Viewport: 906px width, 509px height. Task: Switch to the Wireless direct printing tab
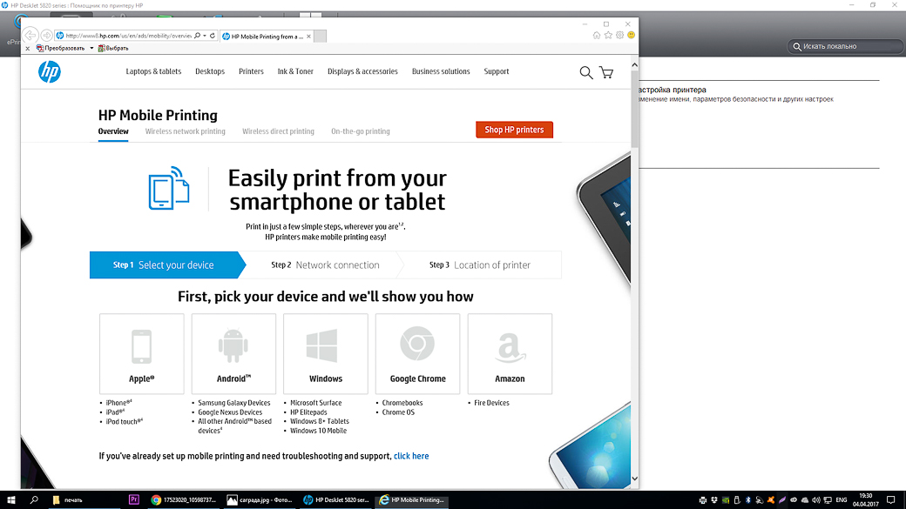[278, 131]
